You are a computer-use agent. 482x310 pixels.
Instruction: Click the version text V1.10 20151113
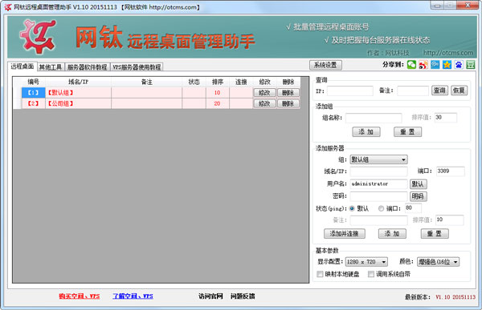tap(455, 297)
